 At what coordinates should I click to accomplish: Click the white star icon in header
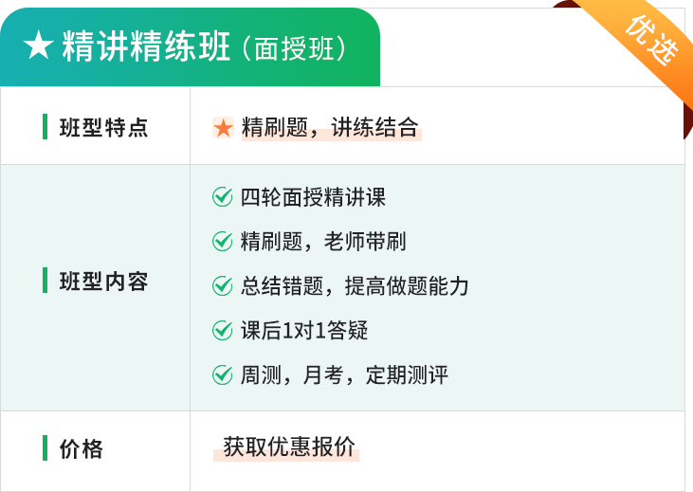pos(39,45)
